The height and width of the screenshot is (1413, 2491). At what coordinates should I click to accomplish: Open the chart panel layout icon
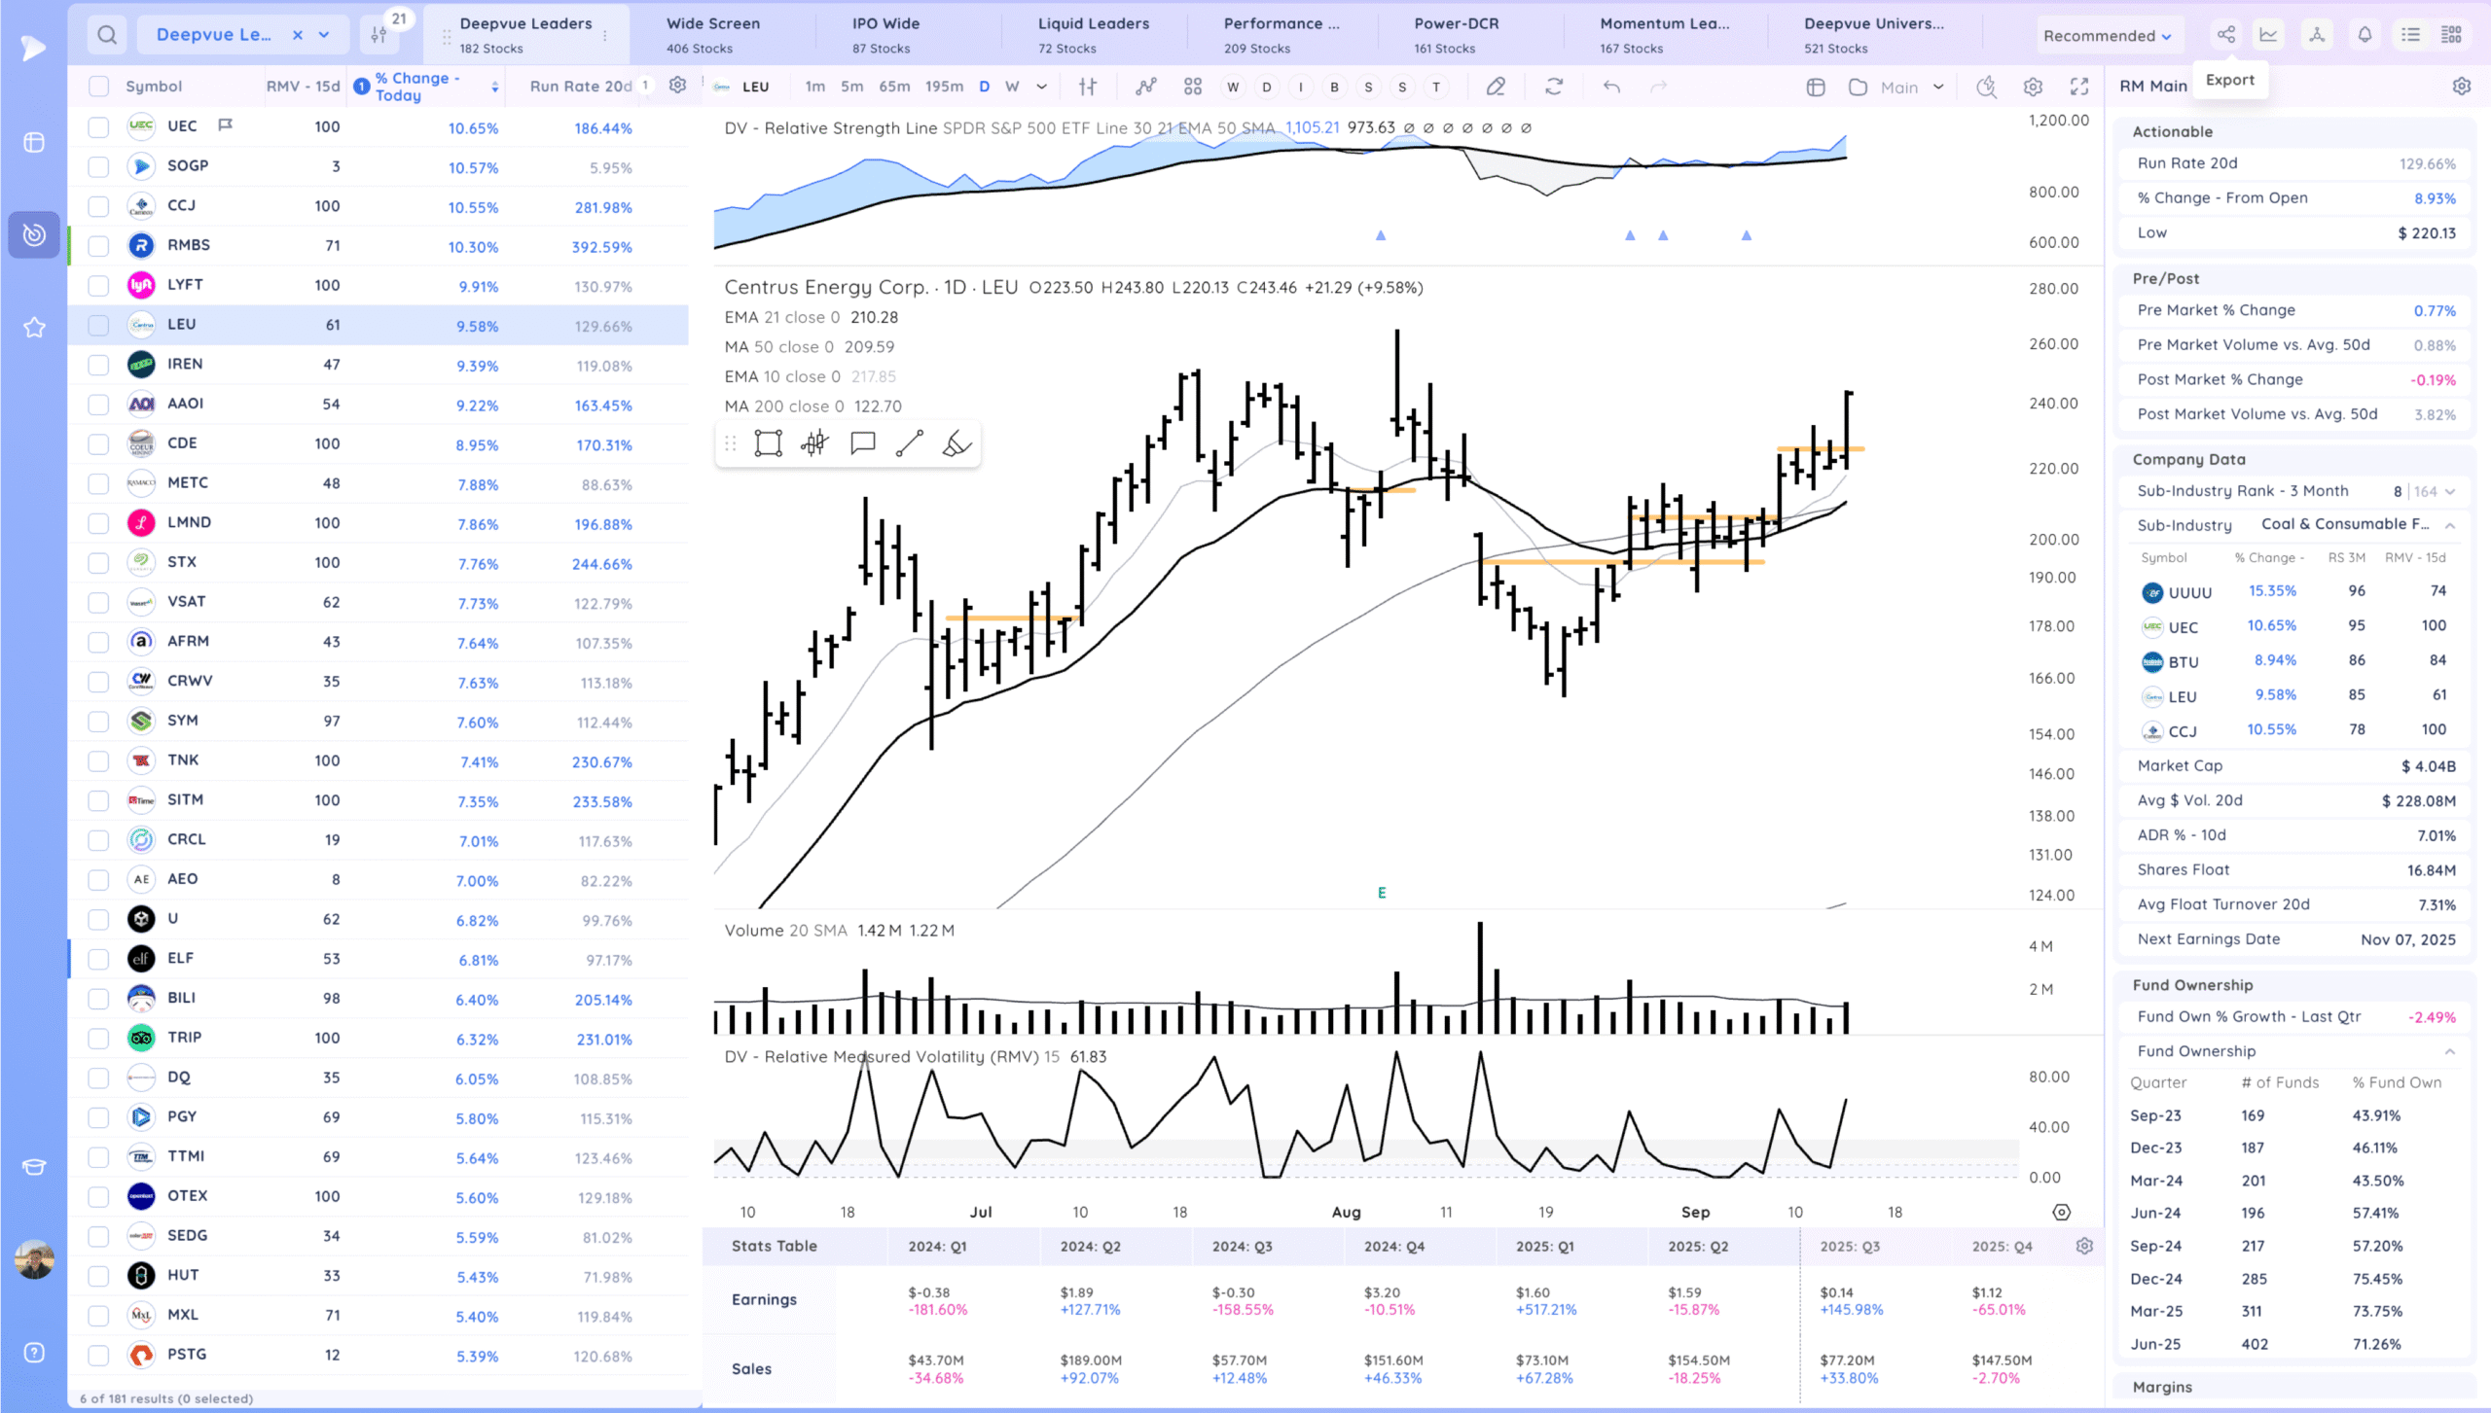pyautogui.click(x=1816, y=87)
